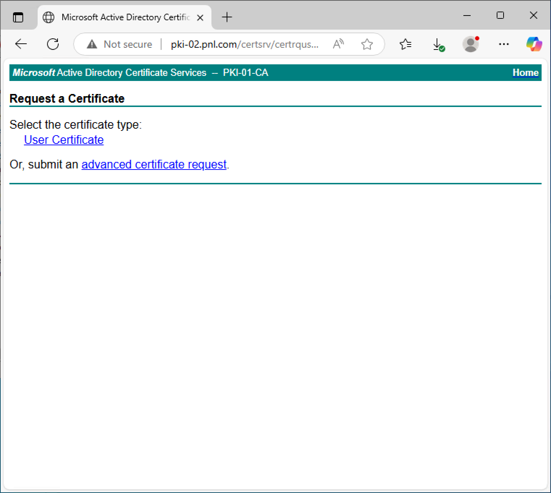Reload the current page
The height and width of the screenshot is (493, 551).
pos(53,44)
